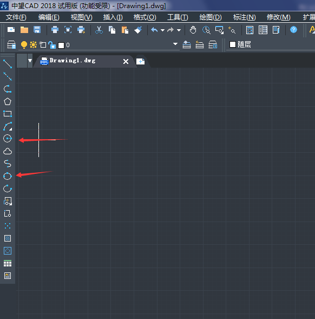Select the Line drawing tool
The width and height of the screenshot is (315, 319).
[x=8, y=64]
